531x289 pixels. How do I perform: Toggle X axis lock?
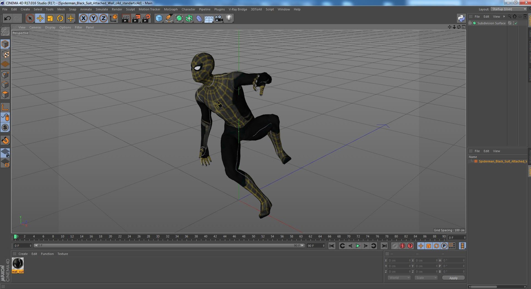coord(83,19)
